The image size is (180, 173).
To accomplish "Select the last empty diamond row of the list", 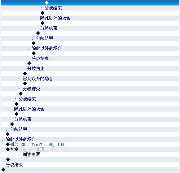I will pyautogui.click(x=90, y=170).
